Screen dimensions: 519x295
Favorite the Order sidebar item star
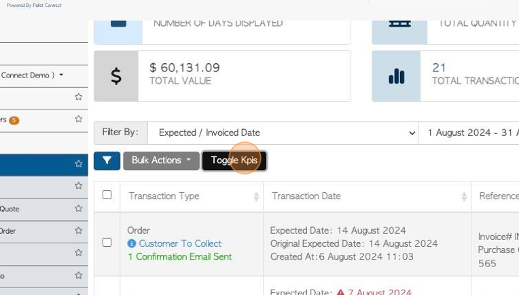(x=78, y=230)
